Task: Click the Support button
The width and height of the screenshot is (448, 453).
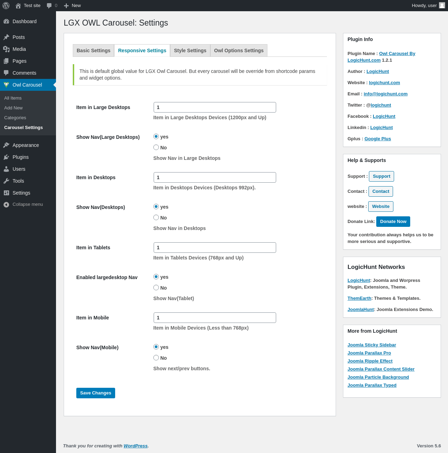Action: [x=381, y=176]
